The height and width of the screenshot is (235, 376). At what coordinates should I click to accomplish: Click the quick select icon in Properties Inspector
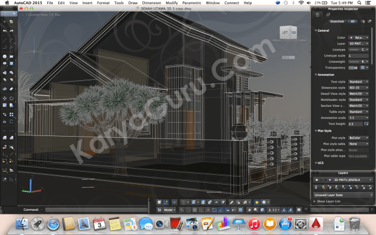(x=363, y=21)
